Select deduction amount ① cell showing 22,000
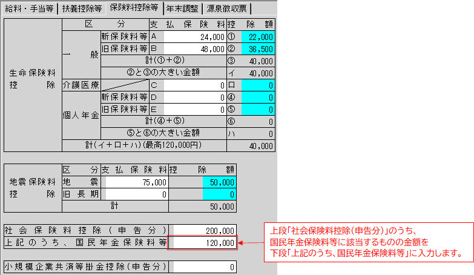Screen dimensions: 474x275 (x=258, y=37)
